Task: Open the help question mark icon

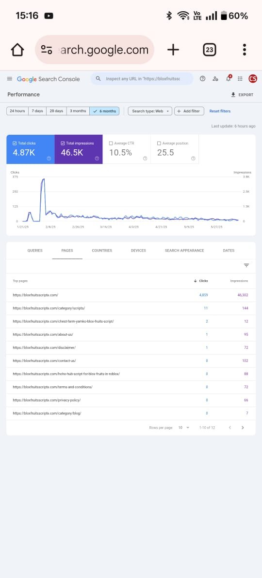Action: point(202,78)
